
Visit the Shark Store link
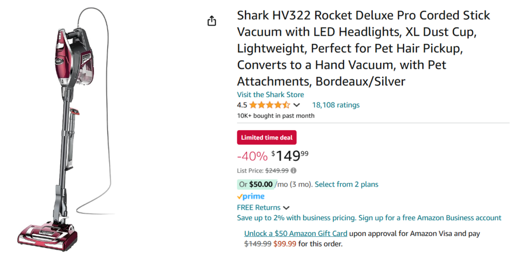pyautogui.click(x=270, y=95)
